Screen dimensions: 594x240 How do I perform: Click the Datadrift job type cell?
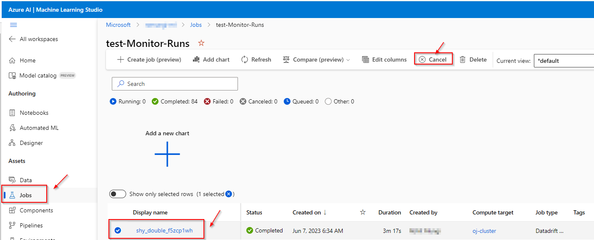pos(549,231)
